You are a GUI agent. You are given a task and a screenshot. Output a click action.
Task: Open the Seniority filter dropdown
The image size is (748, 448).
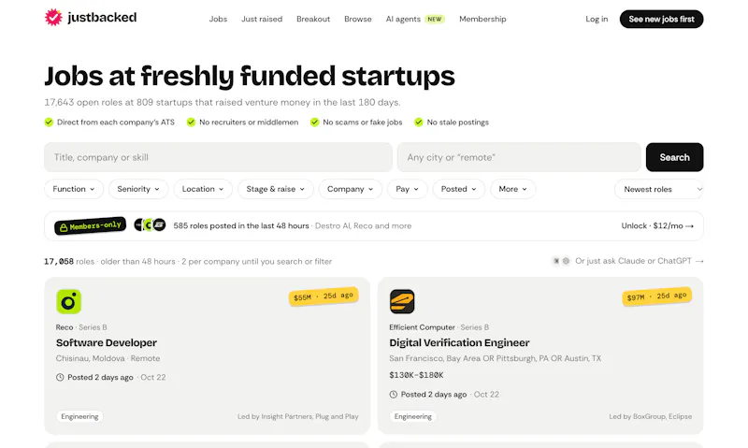click(x=138, y=189)
